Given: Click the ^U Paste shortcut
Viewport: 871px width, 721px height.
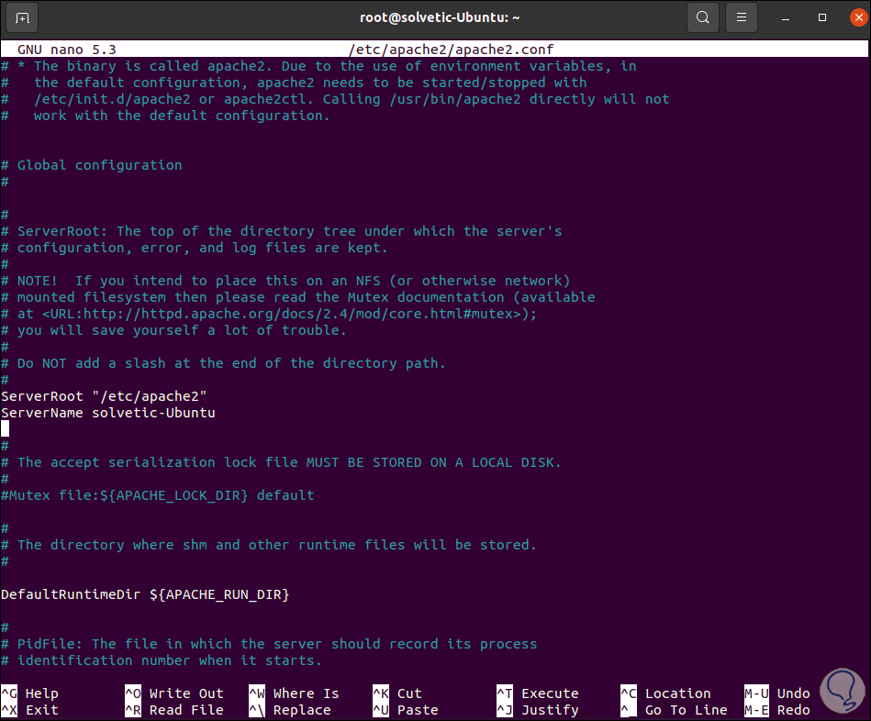Looking at the screenshot, I should point(406,710).
